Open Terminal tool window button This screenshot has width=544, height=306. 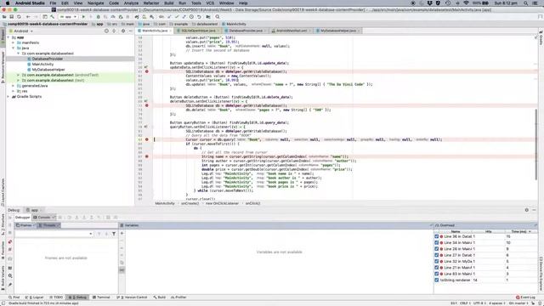(101, 297)
